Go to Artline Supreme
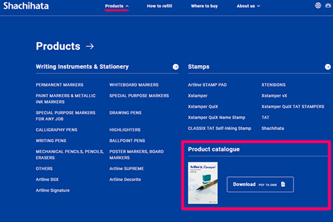Viewport: 333px width, 222px height. (126, 169)
